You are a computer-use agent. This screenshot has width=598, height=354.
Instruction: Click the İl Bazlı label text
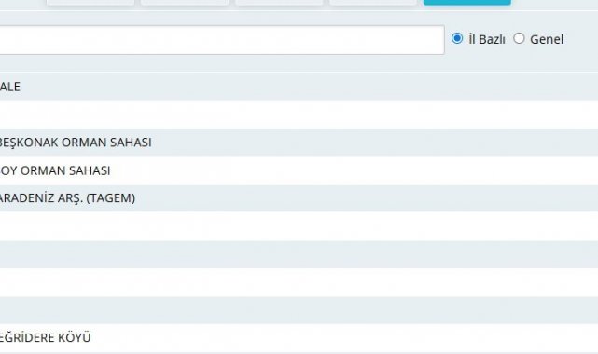(487, 39)
